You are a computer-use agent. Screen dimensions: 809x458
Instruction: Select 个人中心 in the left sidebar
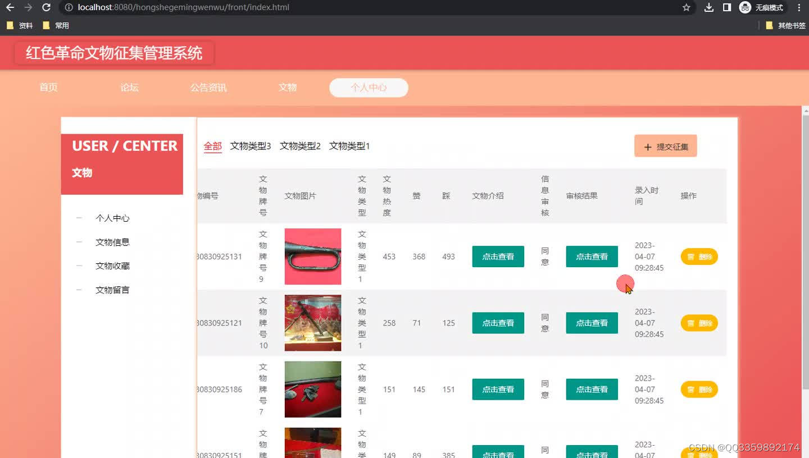(112, 218)
